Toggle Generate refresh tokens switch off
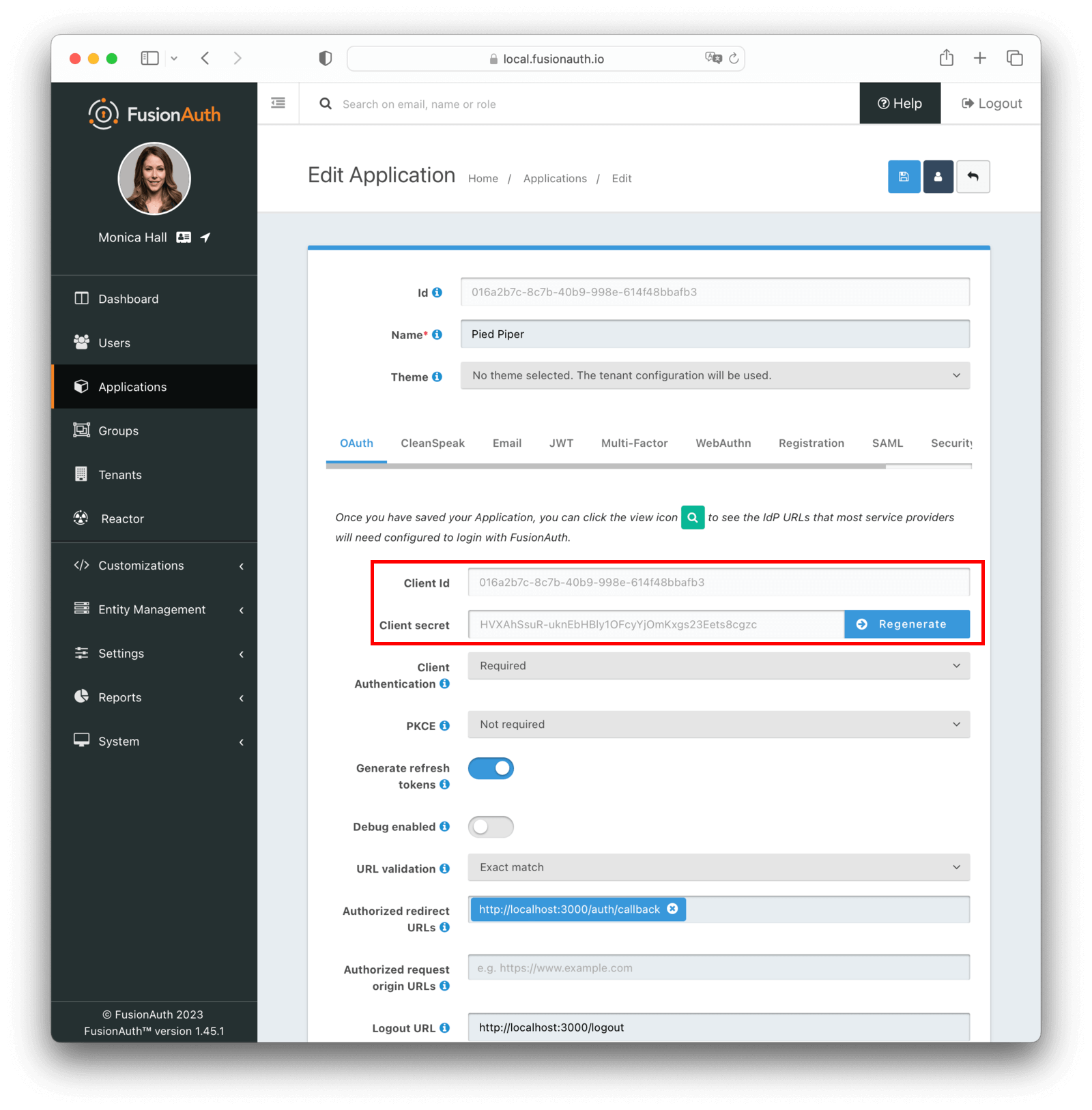This screenshot has width=1092, height=1110. (x=491, y=768)
